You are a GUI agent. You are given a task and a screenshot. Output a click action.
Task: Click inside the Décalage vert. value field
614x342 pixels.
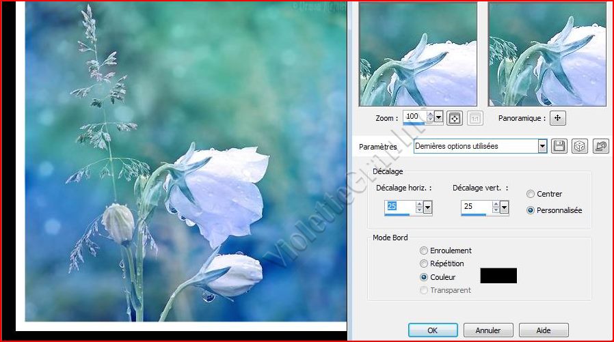click(473, 206)
